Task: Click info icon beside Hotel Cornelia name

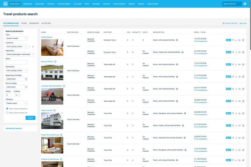Action: [55, 110]
